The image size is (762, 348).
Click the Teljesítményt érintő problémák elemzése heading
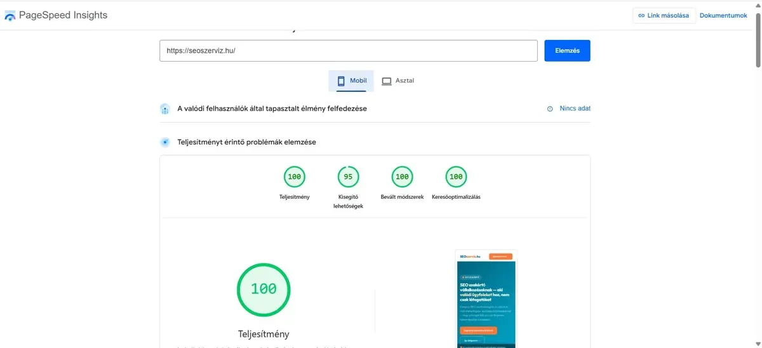click(x=246, y=142)
